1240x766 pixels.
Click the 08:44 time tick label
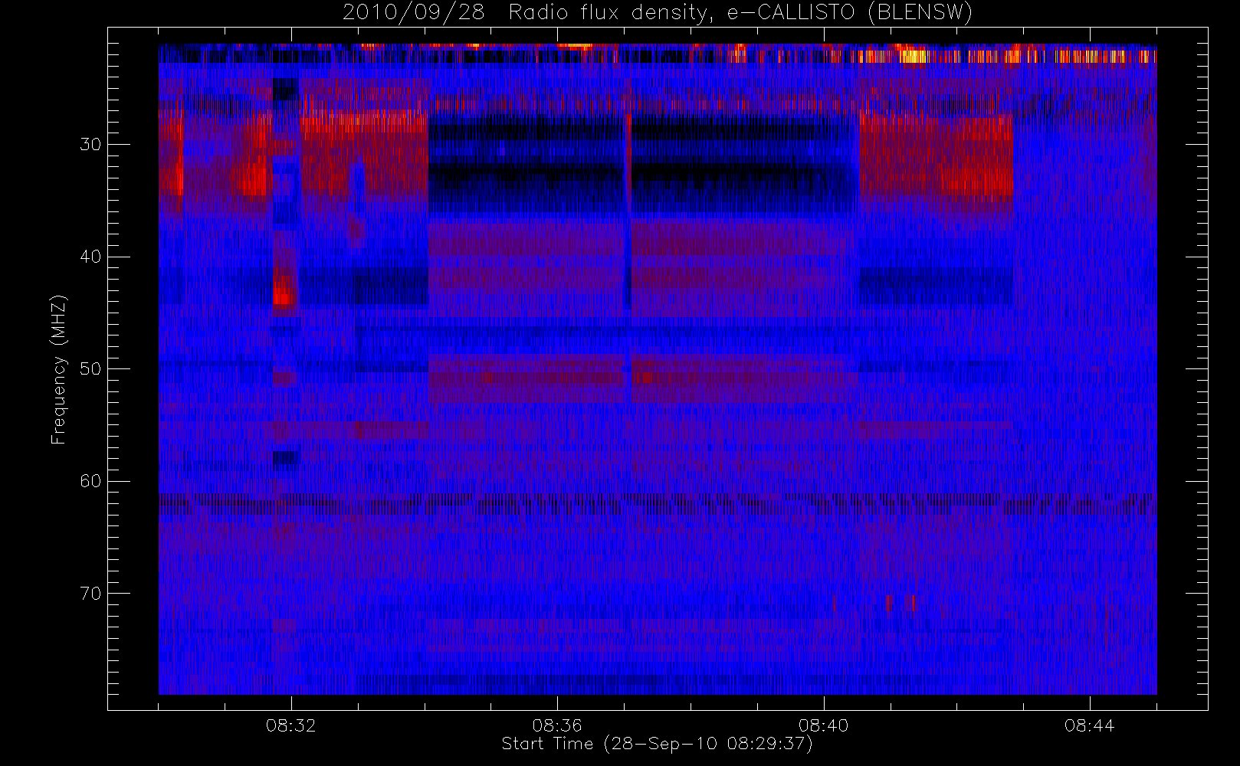pyautogui.click(x=1089, y=725)
